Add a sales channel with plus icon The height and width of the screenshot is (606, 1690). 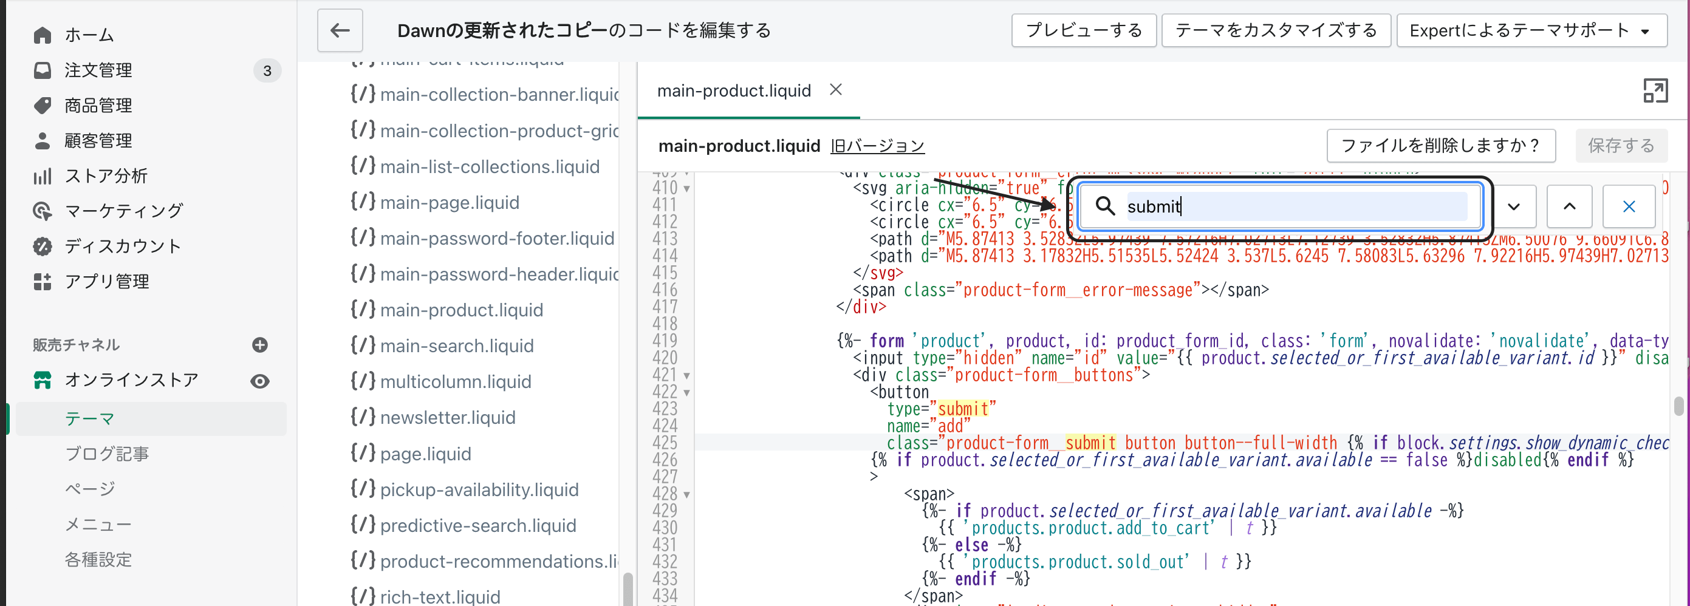(x=260, y=345)
